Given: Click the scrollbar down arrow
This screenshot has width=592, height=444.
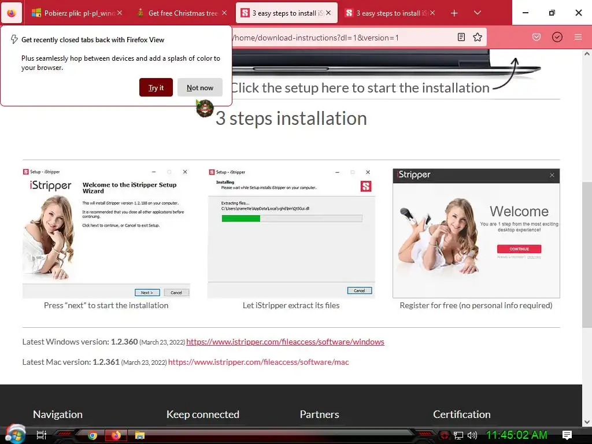Looking at the screenshot, I should [x=587, y=421].
